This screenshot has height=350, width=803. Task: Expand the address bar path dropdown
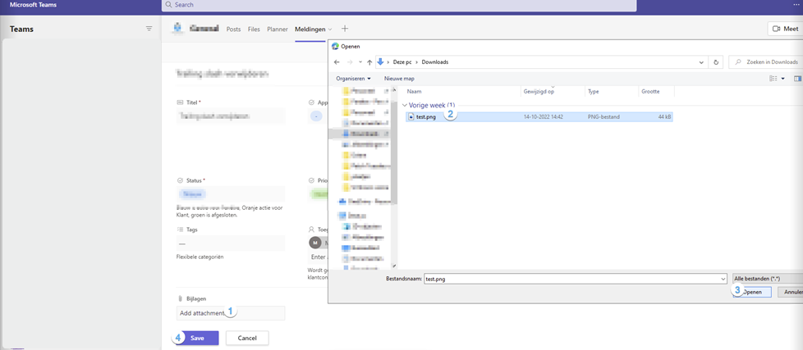[x=701, y=62]
